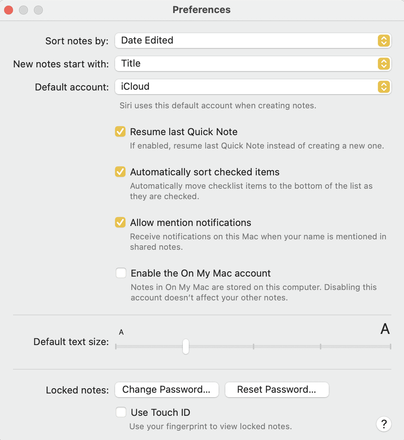The image size is (404, 440).
Task: Click the Preferences window title text
Action: click(201, 10)
